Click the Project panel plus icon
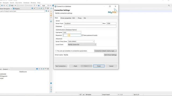The image size is (172, 96). 41,69
